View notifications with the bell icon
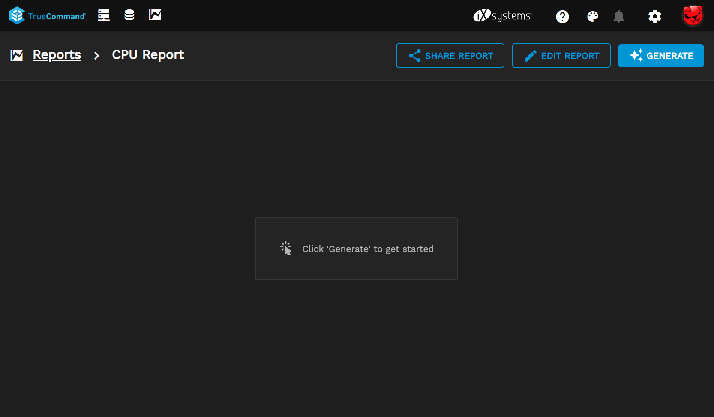The width and height of the screenshot is (714, 417). coord(619,16)
